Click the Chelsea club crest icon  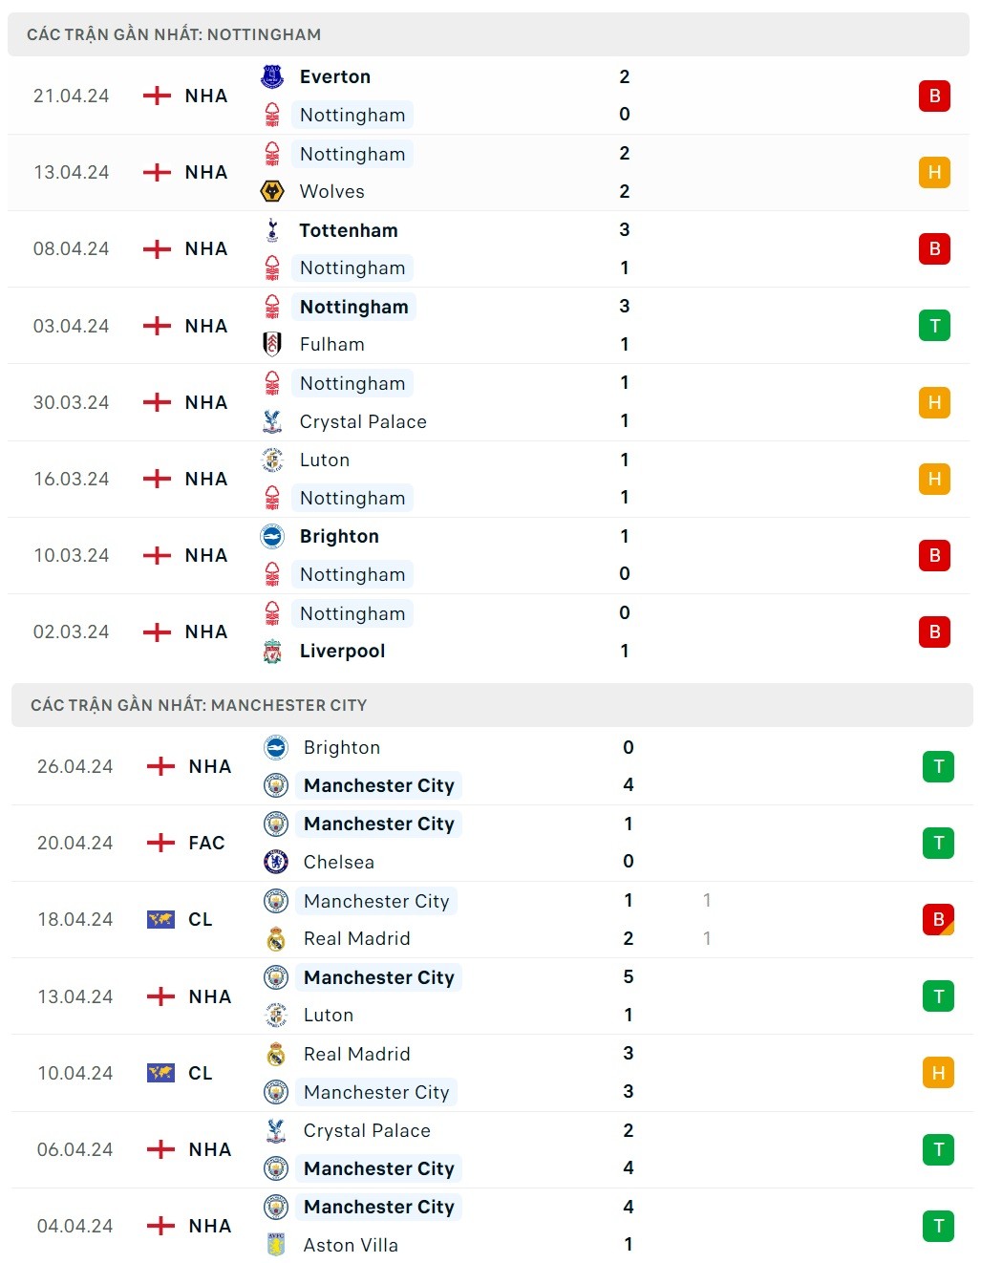(276, 862)
